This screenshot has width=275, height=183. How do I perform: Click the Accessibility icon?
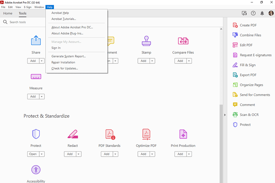[x=36, y=170]
